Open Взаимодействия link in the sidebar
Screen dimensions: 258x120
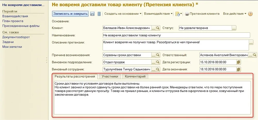tap(15, 16)
